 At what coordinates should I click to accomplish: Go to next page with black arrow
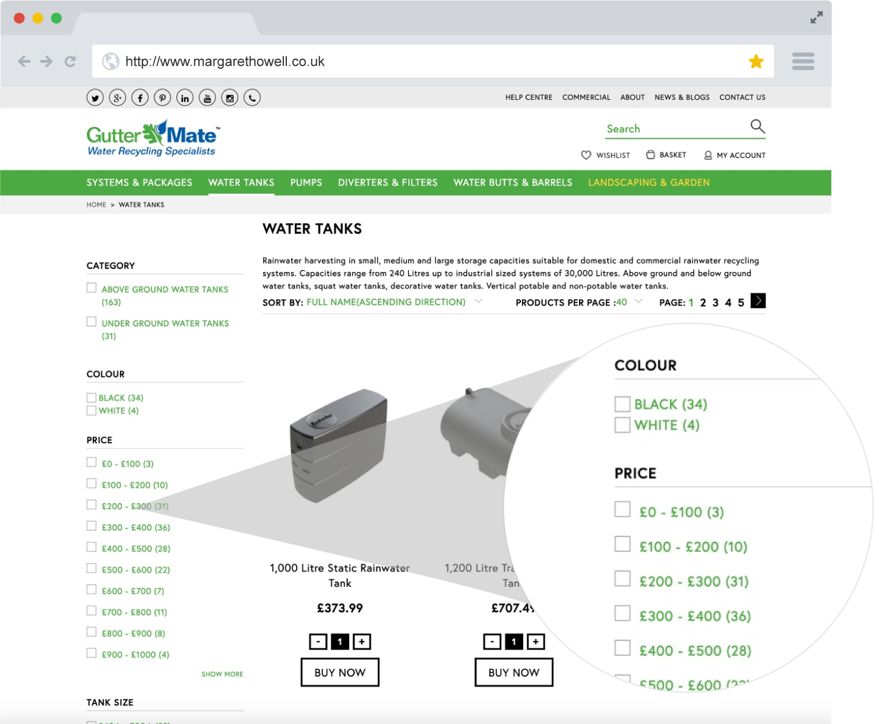[758, 301]
